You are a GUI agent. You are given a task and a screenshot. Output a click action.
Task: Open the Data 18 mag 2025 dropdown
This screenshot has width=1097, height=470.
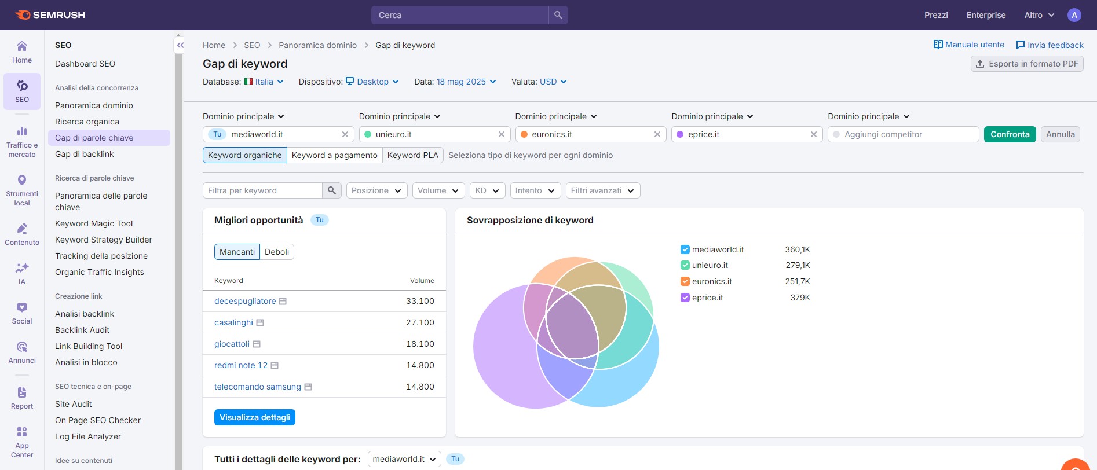click(466, 82)
